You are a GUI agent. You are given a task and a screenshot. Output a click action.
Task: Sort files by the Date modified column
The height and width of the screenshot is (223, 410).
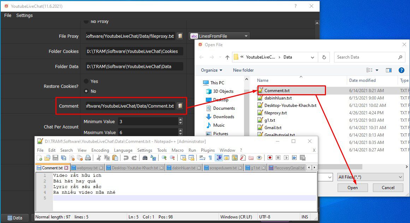point(362,80)
